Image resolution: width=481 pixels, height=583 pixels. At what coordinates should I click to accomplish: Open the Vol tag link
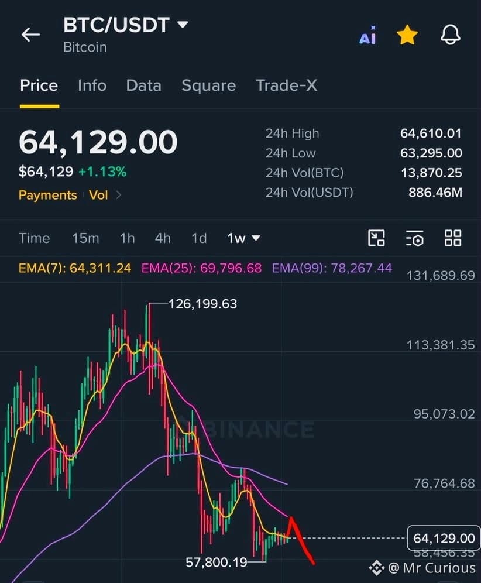point(98,195)
